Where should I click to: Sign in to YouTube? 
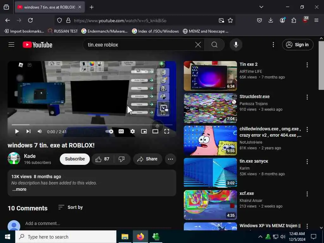[x=297, y=45]
